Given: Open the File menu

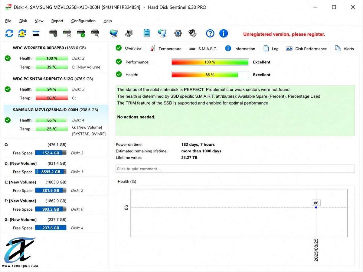Looking at the screenshot, I should coord(8,21).
